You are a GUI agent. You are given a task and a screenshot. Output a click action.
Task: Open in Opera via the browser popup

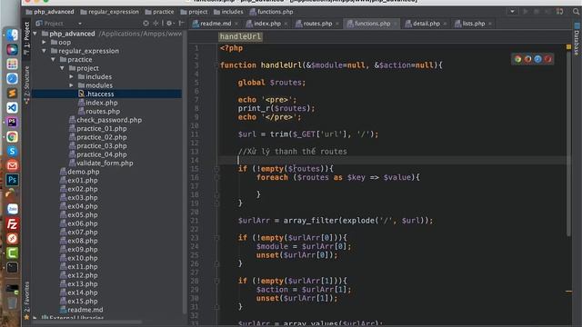[x=547, y=59]
